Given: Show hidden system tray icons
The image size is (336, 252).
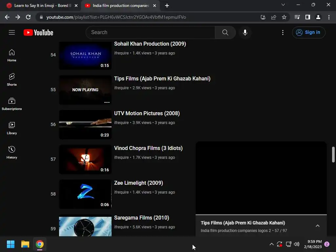Looking at the screenshot, I should click(x=271, y=244).
